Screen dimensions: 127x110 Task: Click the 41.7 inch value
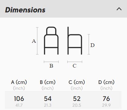coord(19,105)
